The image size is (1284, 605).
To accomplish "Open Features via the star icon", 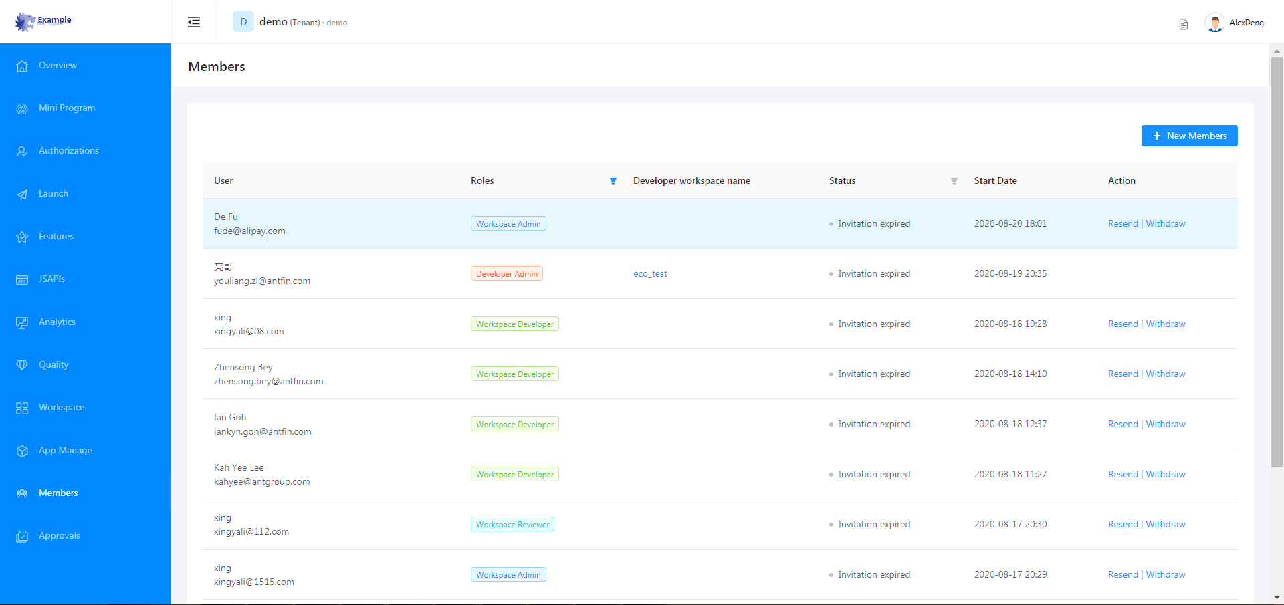I will (x=22, y=236).
